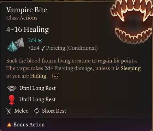This screenshot has height=131, width=153.
Task: Click the red head status icon
Action: pos(12,100)
